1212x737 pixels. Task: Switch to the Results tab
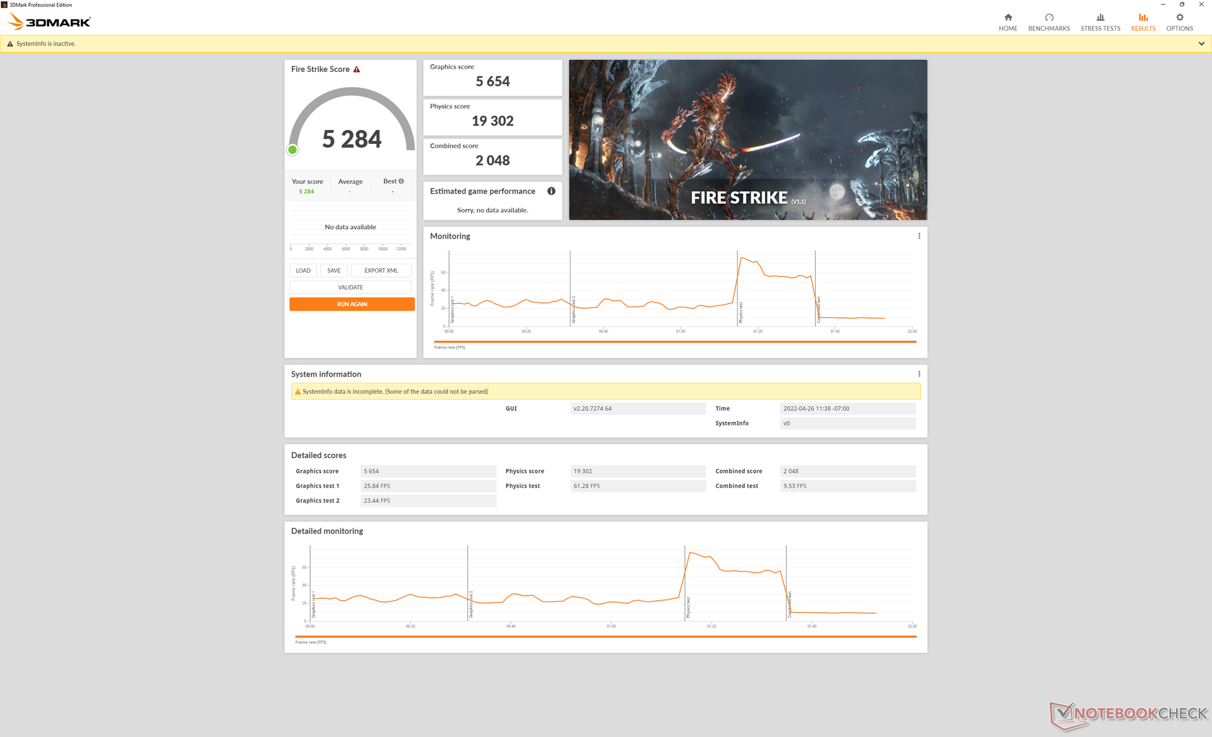1143,22
